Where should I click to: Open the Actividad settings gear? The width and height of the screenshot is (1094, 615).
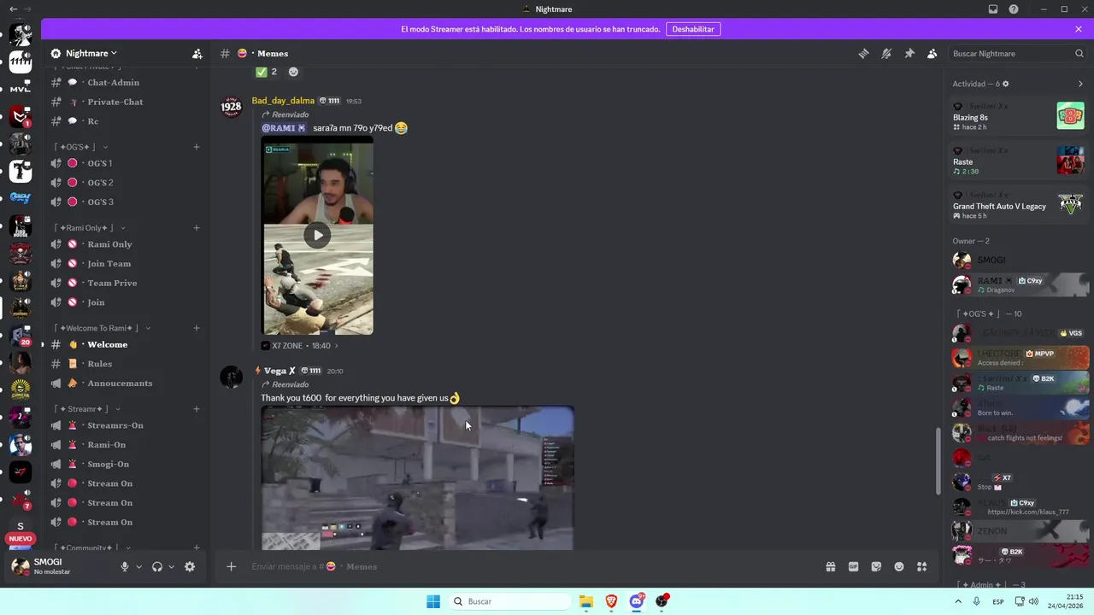[x=1006, y=84]
